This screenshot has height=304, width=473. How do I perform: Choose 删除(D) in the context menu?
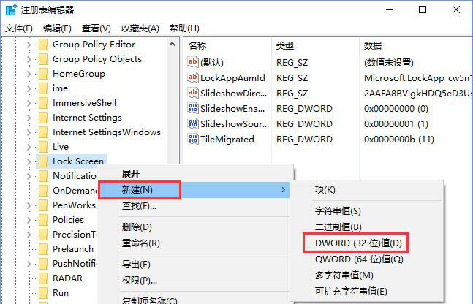click(194, 227)
